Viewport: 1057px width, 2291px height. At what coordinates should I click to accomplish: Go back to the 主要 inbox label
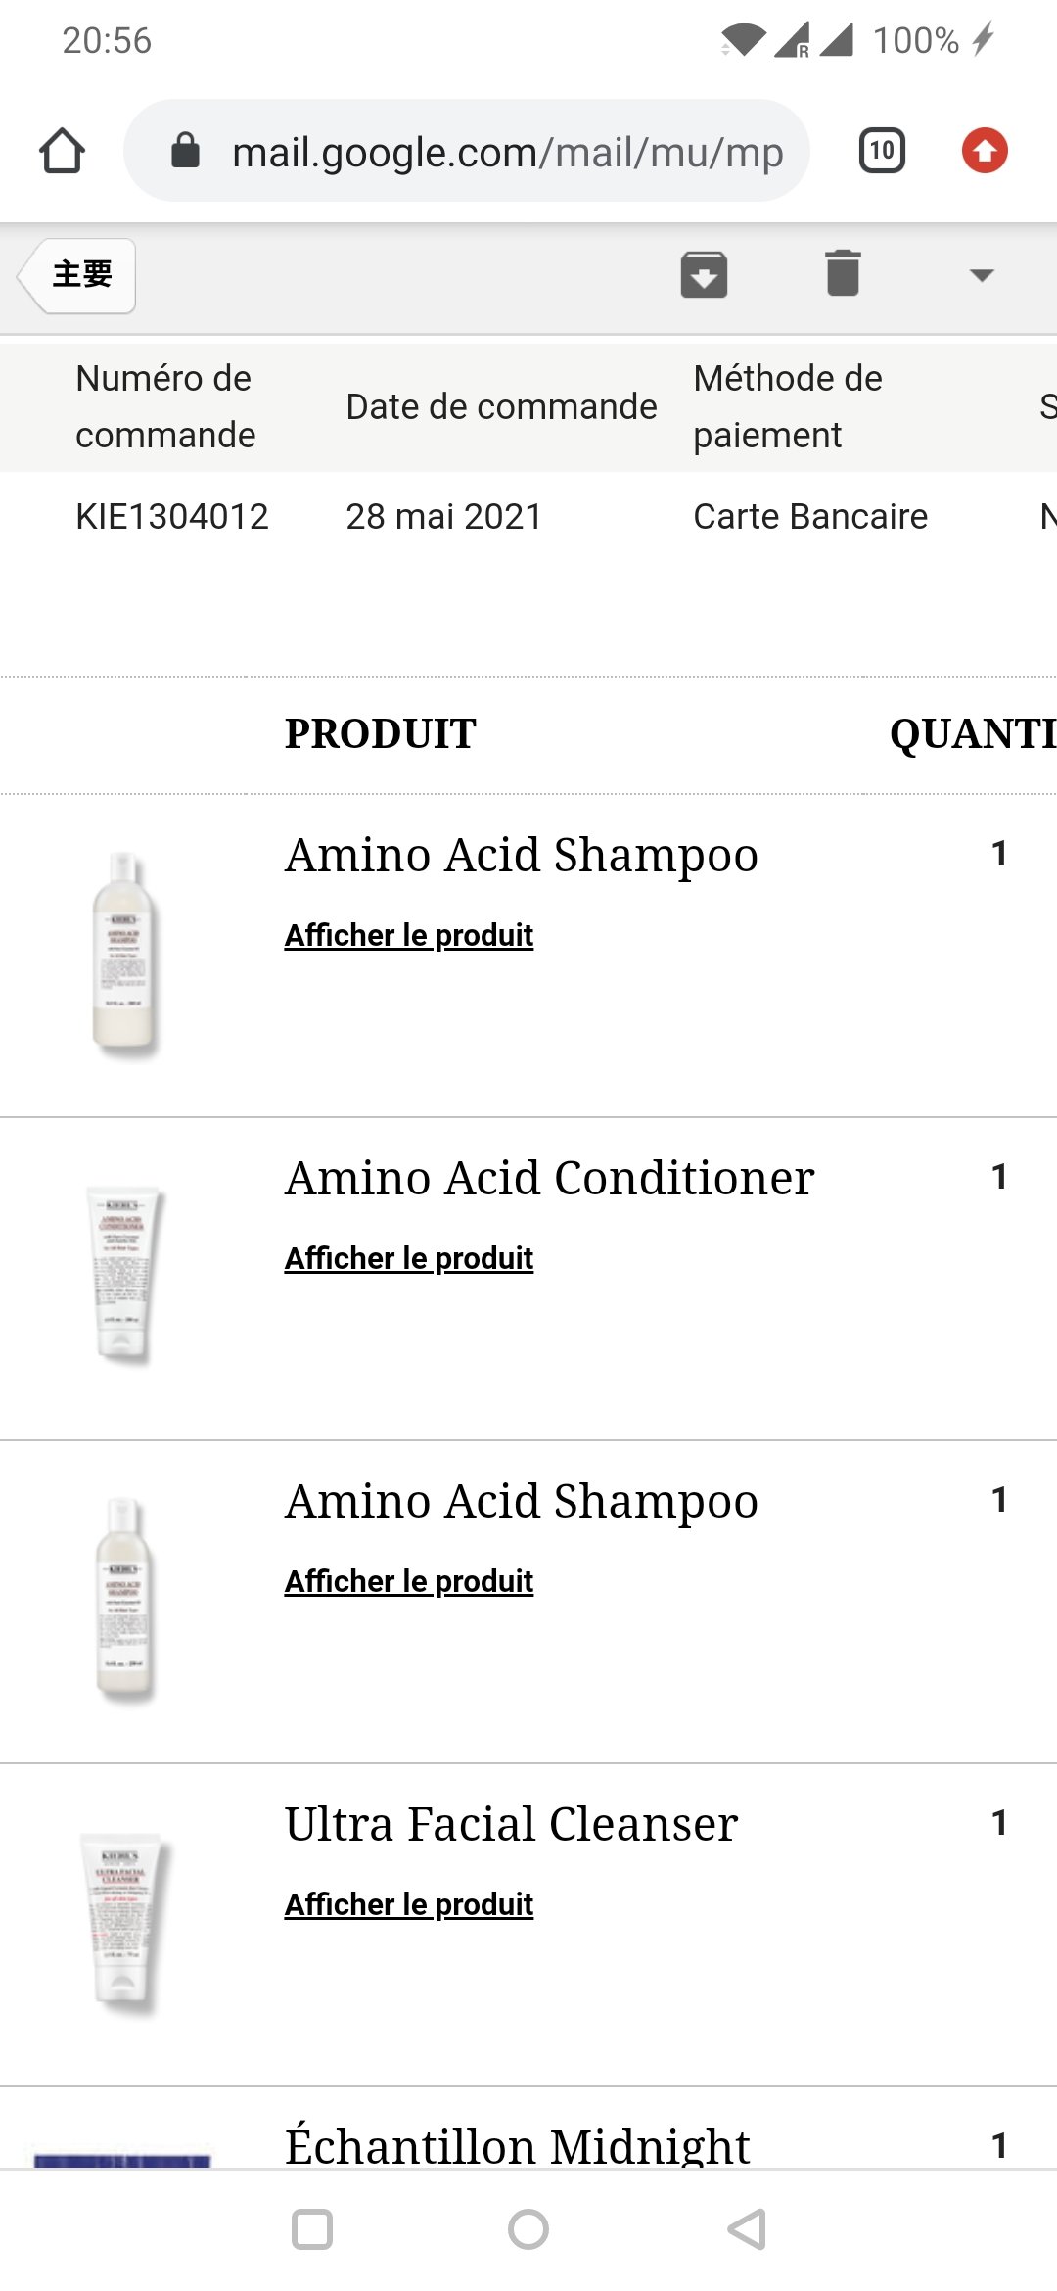tap(78, 275)
